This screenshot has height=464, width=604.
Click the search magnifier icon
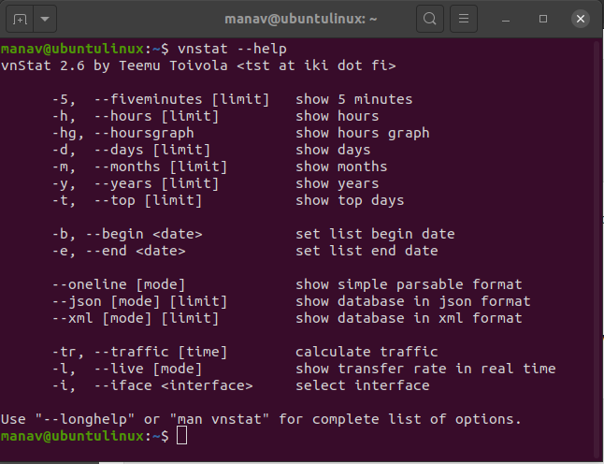429,18
